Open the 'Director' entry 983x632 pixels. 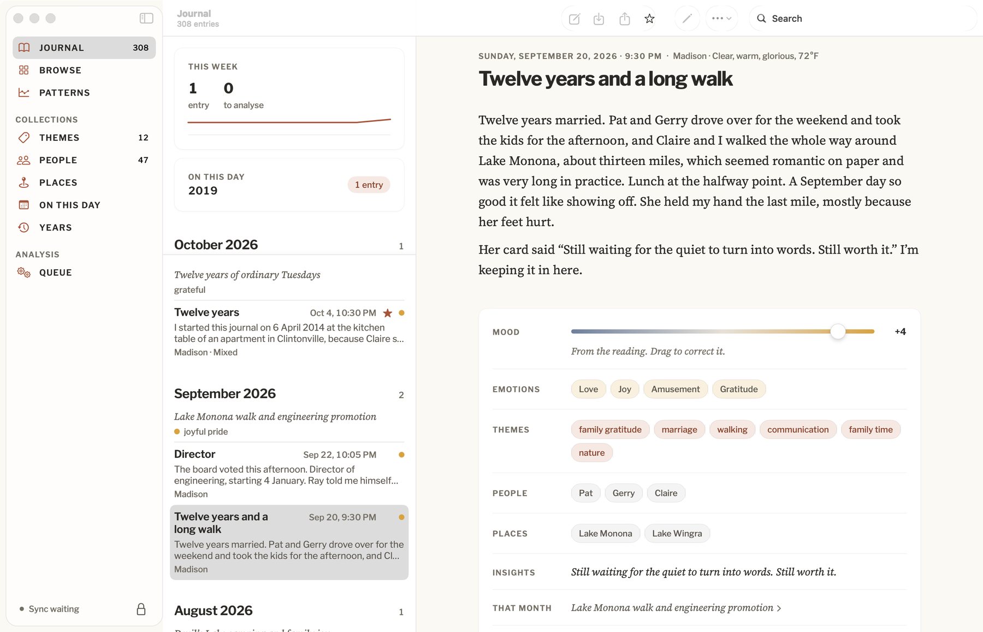tap(289, 474)
